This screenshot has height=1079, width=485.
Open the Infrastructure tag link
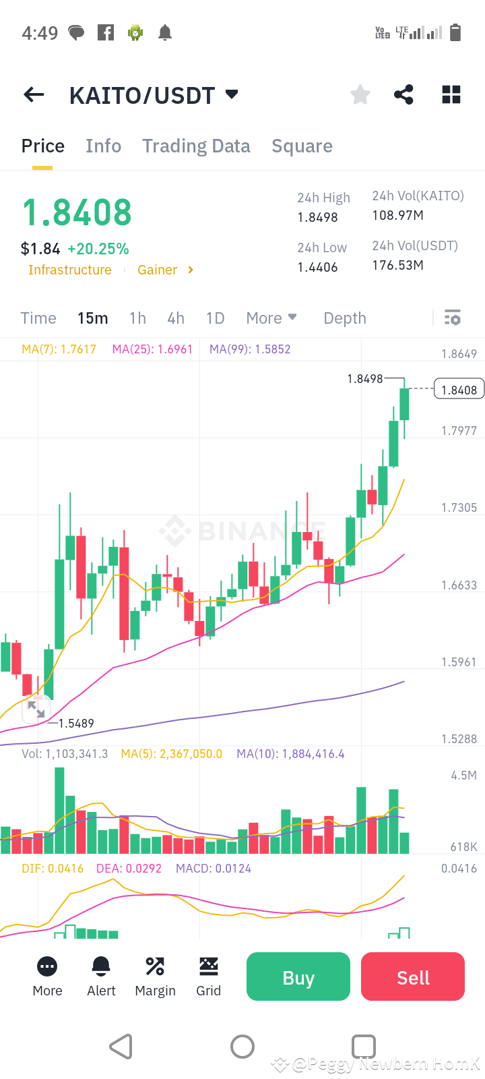click(70, 270)
